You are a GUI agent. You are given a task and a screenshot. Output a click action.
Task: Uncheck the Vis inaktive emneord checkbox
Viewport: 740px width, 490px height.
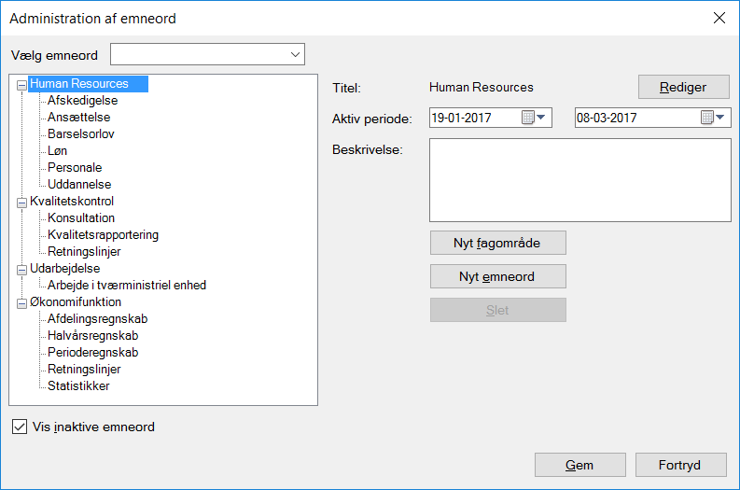coord(20,427)
